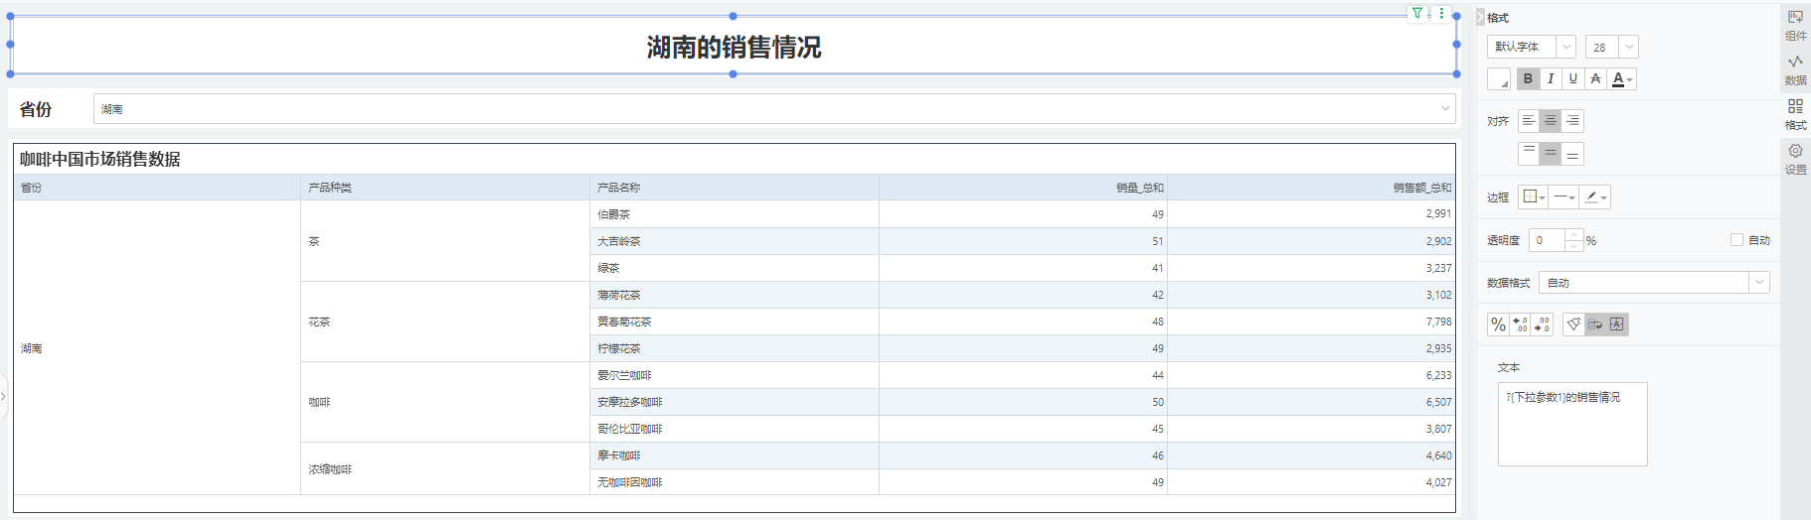Toggle the auto-fit text size button

[1617, 325]
